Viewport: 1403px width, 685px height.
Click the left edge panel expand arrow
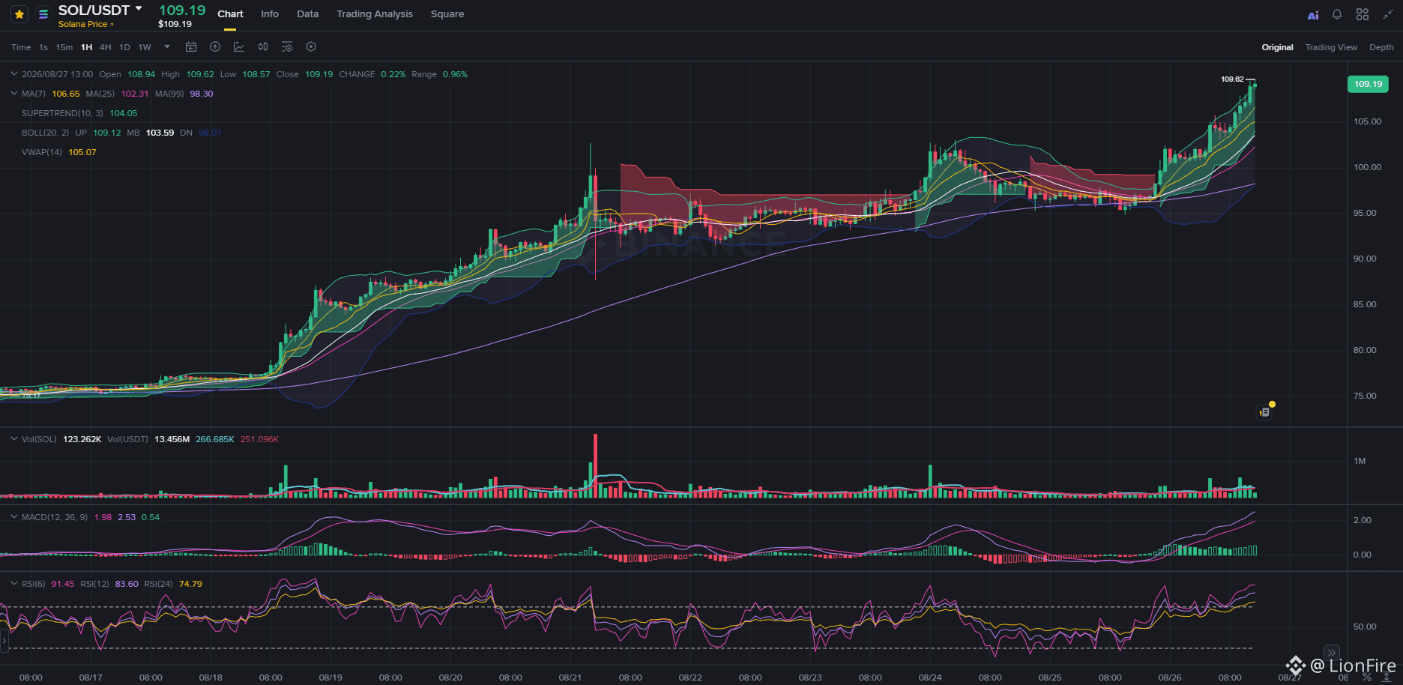[x=4, y=641]
